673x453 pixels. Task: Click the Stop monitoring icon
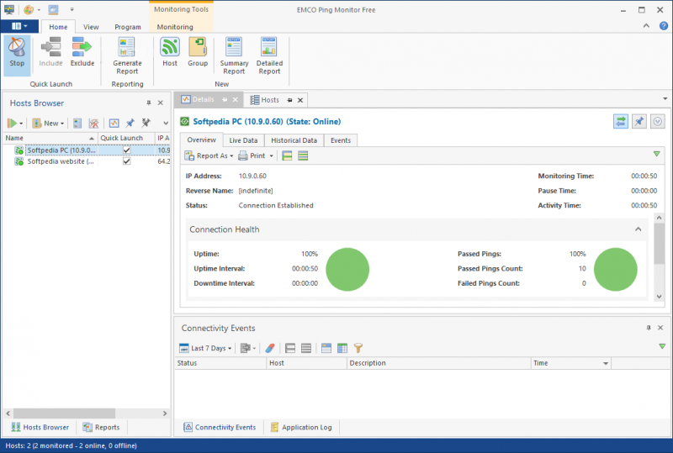coord(17,52)
